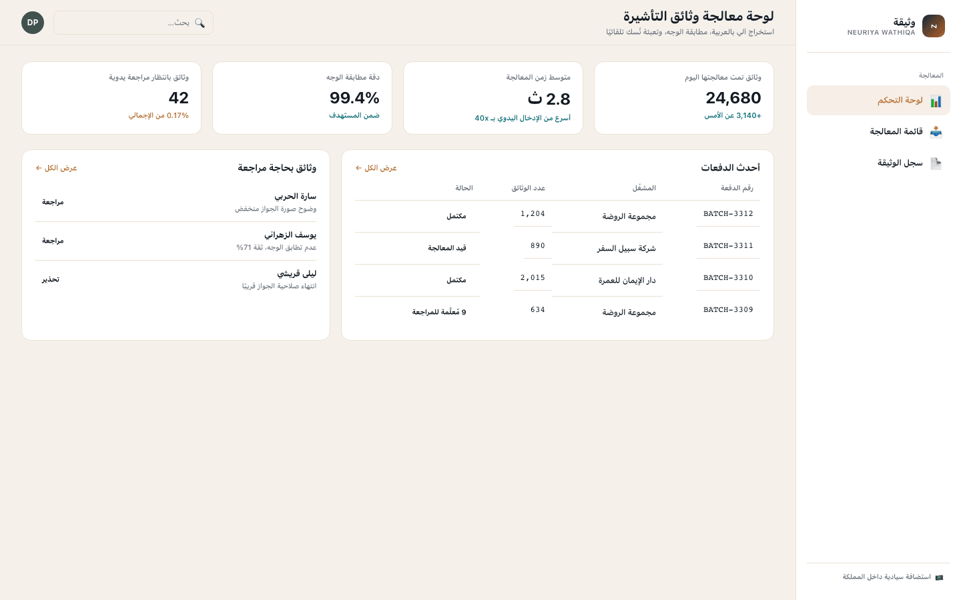Click the وثيقة app logo icon
Viewport: 961px width, 600px height.
(934, 26)
